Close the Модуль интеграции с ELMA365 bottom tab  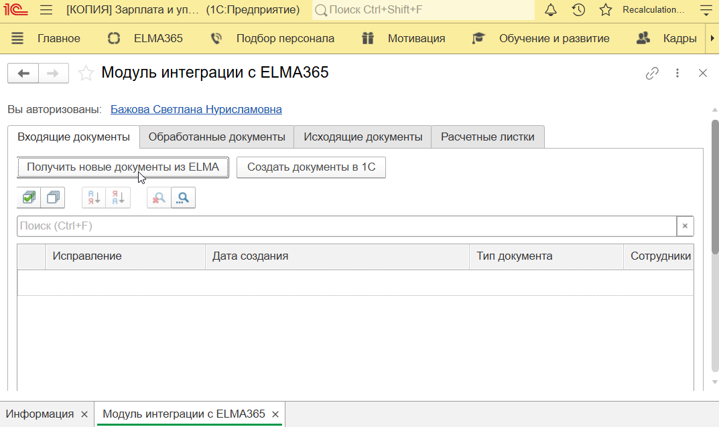pos(275,415)
